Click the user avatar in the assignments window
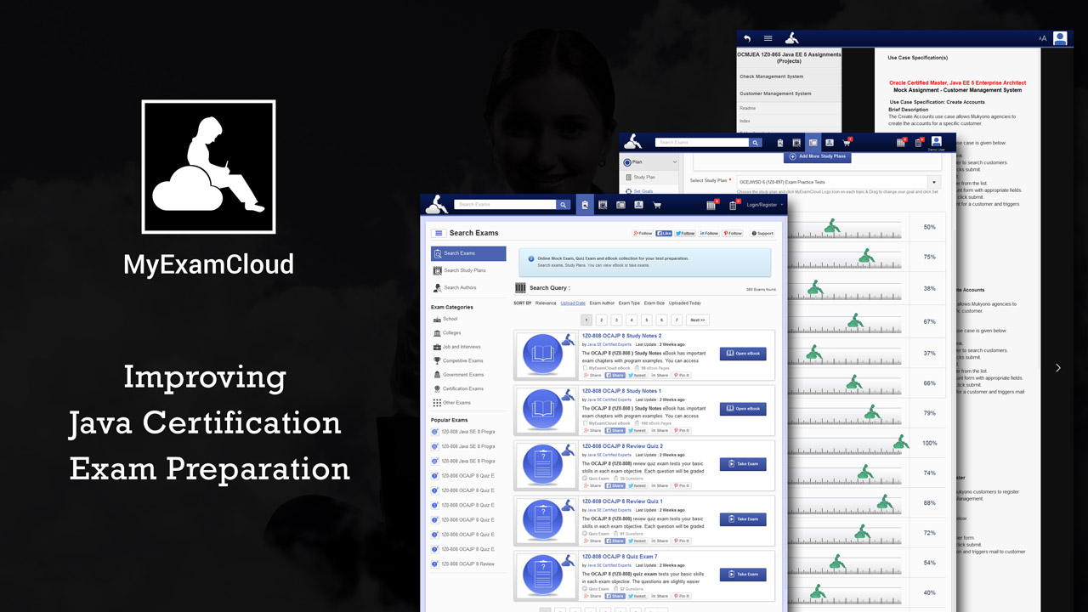 click(x=1059, y=38)
